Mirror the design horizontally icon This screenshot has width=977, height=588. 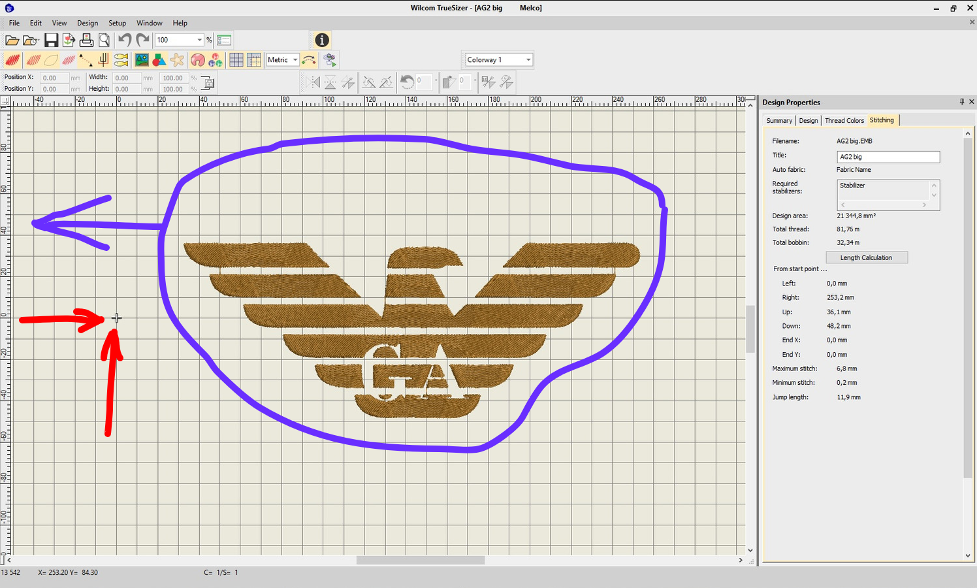pos(313,82)
